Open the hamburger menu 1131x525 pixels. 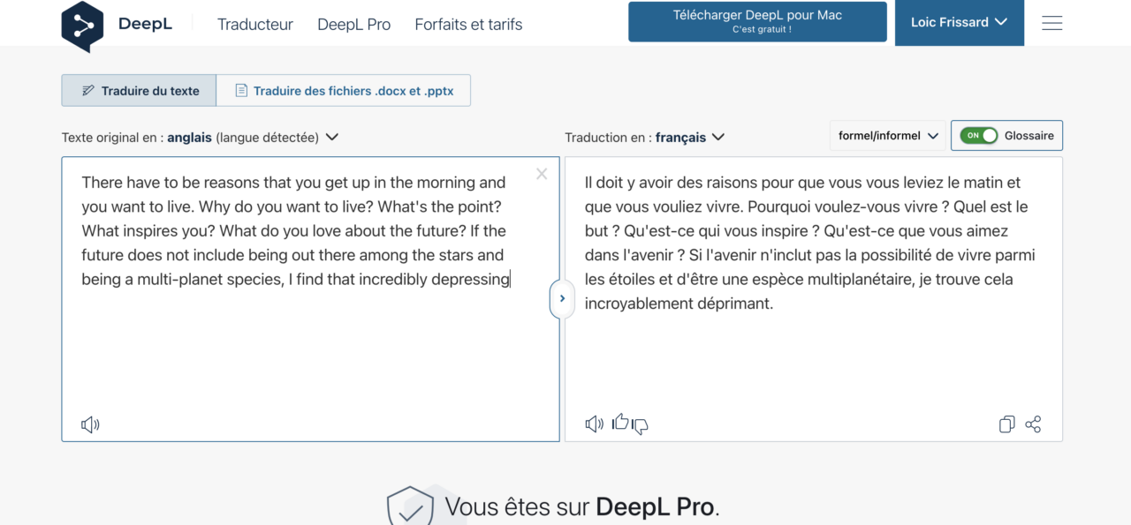point(1051,23)
